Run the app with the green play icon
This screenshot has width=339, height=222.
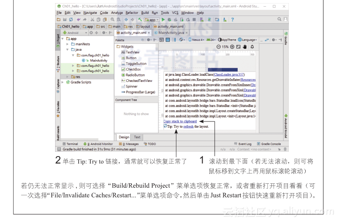tap(163, 20)
